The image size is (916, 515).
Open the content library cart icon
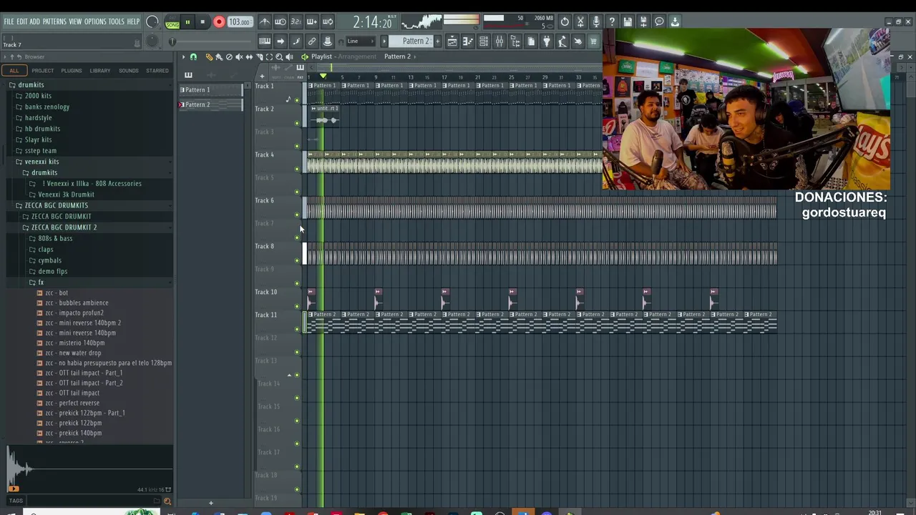coord(593,41)
